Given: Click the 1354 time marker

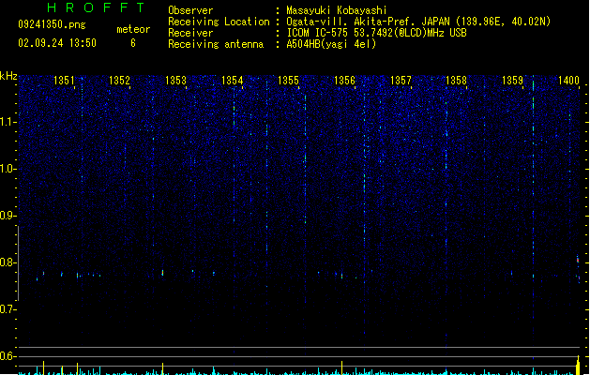Looking at the screenshot, I should pyautogui.click(x=233, y=81).
